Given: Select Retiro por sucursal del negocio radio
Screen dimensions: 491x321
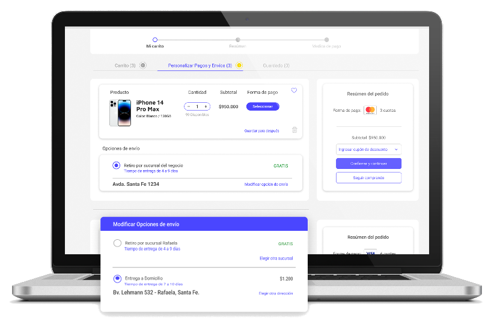Looking at the screenshot, I should pyautogui.click(x=116, y=165).
